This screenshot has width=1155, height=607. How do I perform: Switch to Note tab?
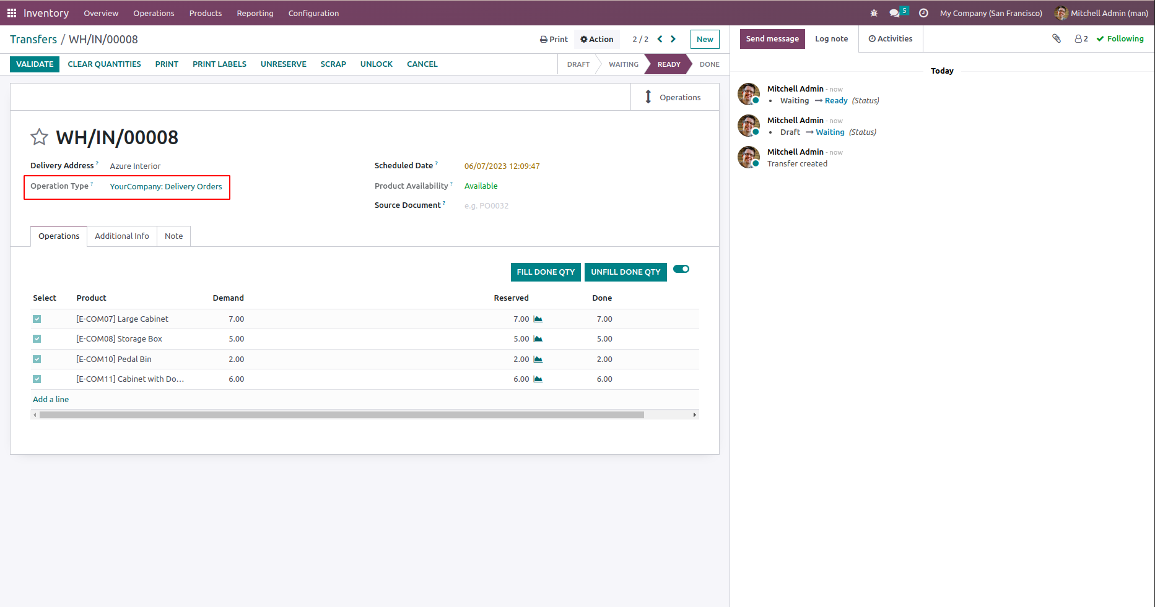173,236
